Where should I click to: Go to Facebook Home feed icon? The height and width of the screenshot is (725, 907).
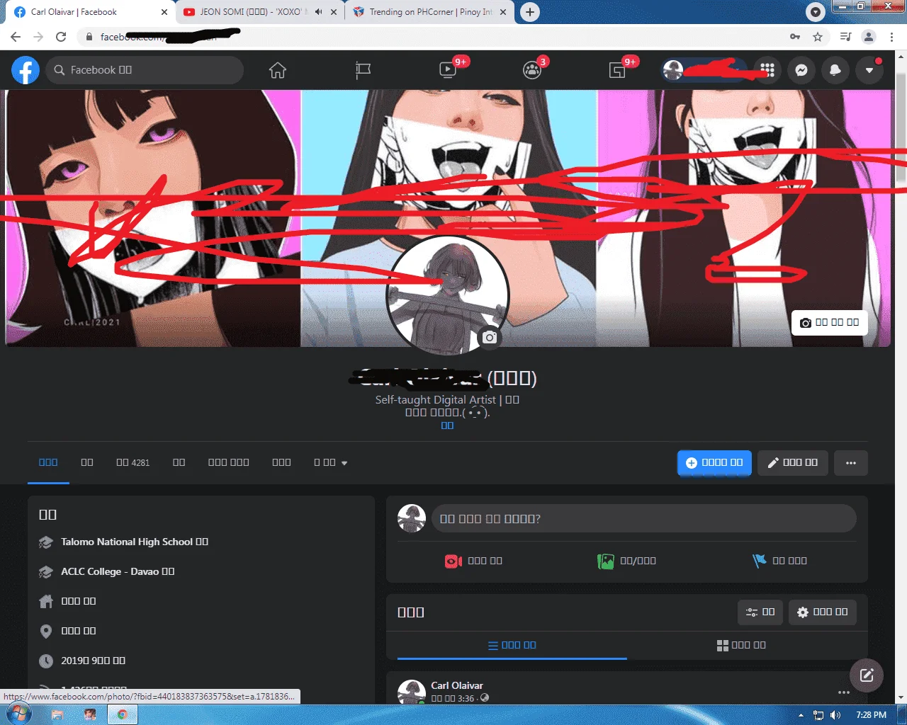278,70
